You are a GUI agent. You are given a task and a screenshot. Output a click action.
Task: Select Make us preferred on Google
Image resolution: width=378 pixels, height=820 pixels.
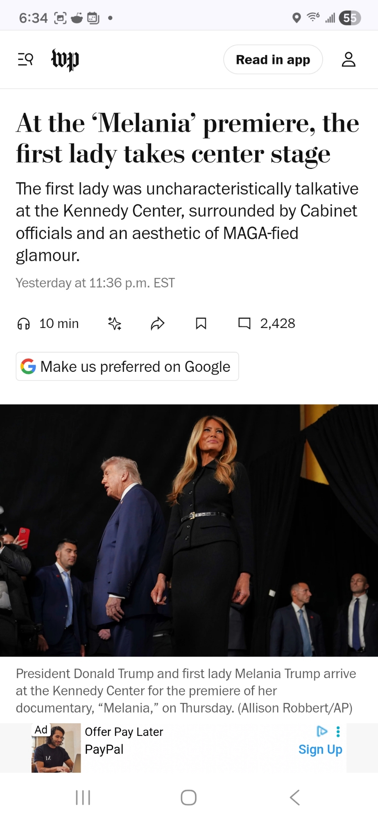point(127,367)
